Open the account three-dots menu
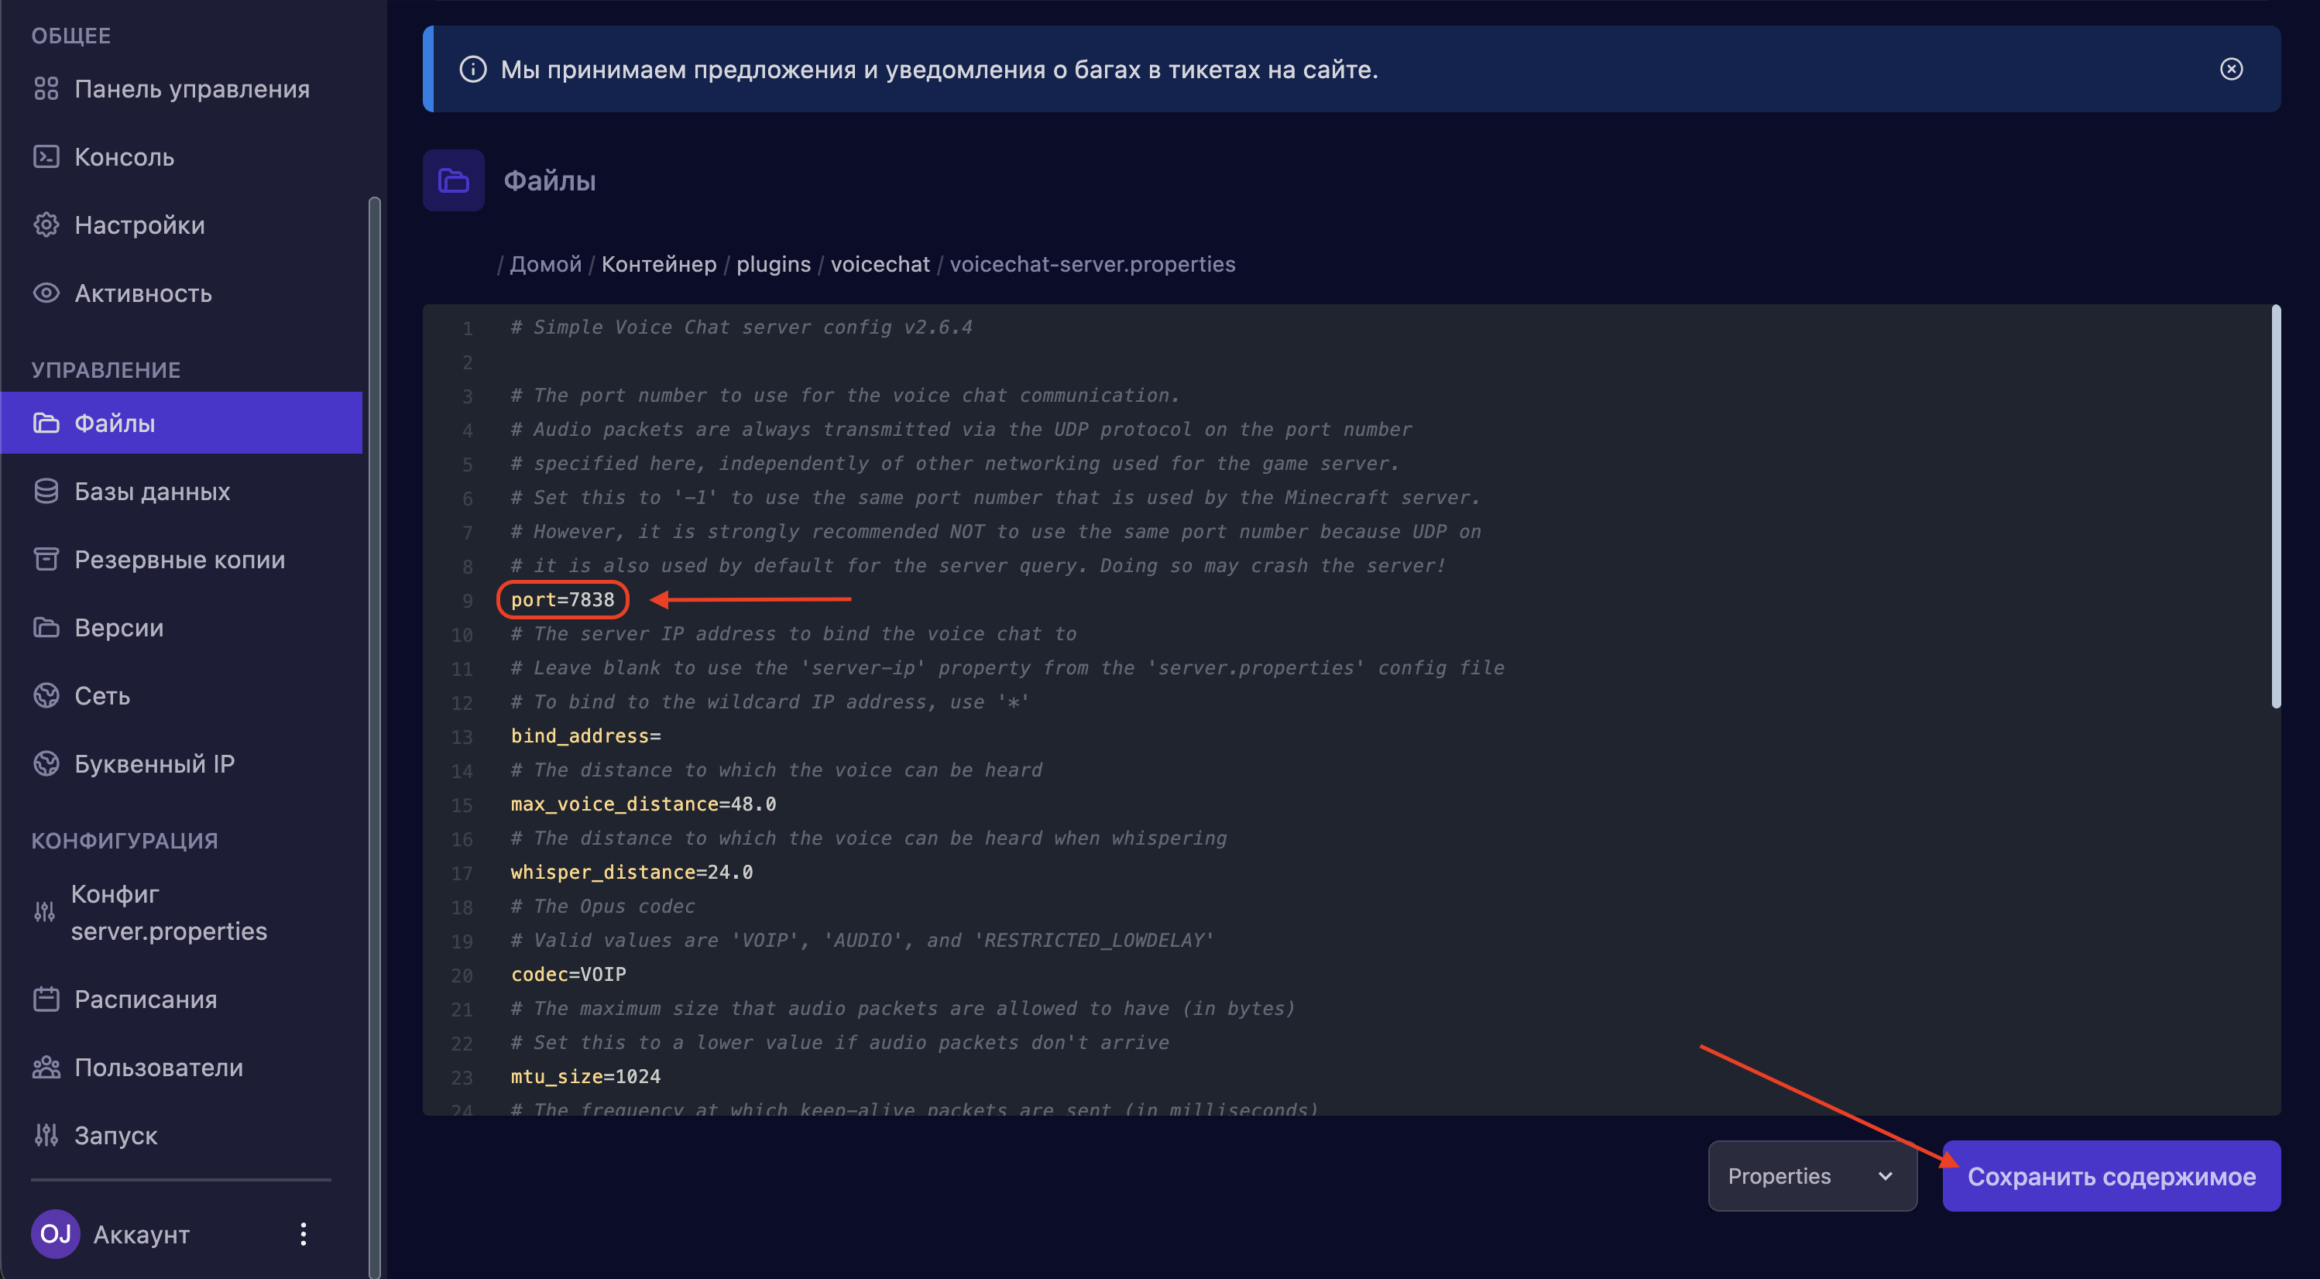 pos(304,1234)
